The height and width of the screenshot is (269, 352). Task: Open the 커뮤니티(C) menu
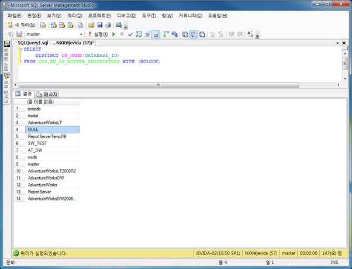[191, 16]
